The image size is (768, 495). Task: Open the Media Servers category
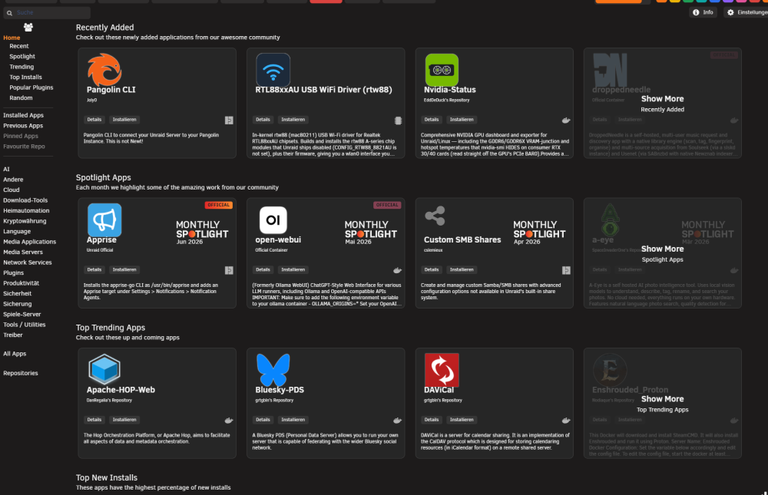[23, 252]
